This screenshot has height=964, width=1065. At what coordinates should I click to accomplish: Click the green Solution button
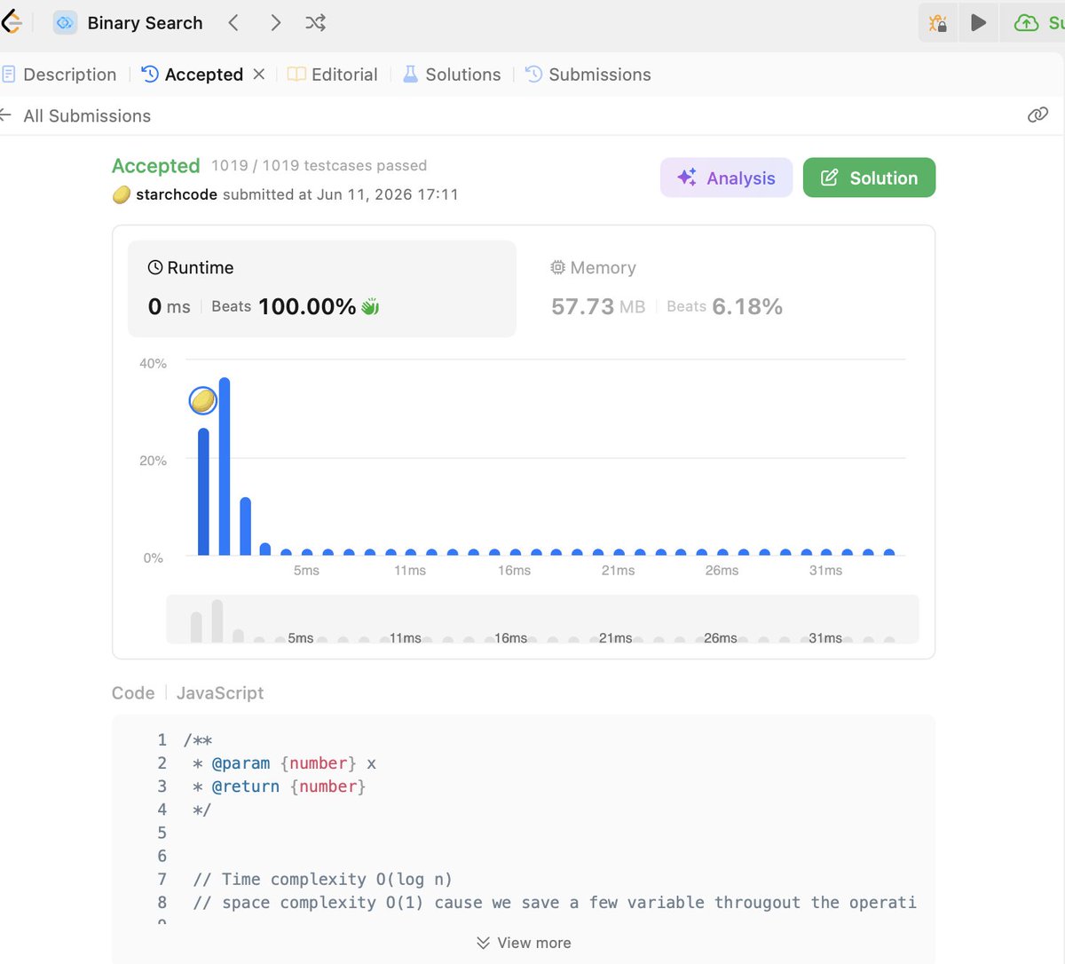(869, 178)
